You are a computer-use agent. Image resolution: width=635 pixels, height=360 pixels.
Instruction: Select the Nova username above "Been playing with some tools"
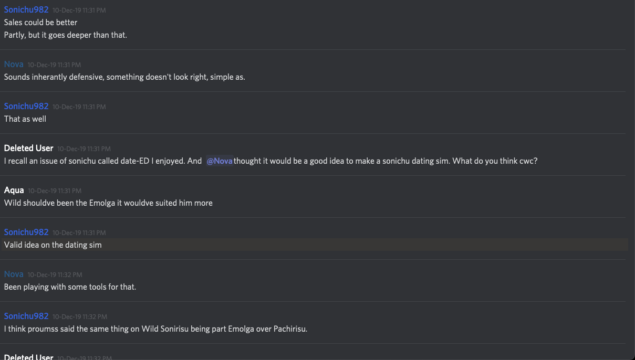click(x=14, y=274)
